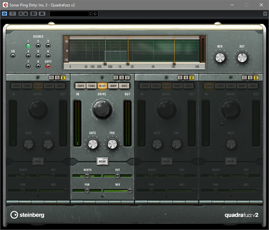Mute band 1 with its M button

click(51, 78)
